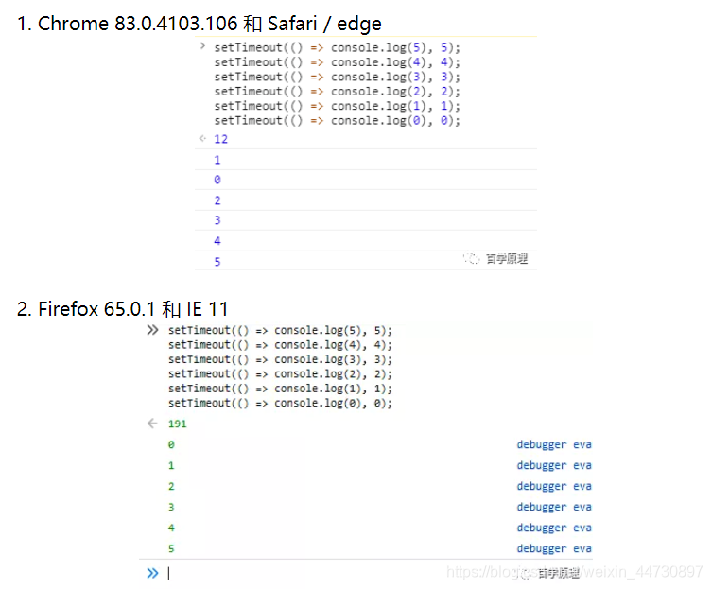
Task: Select the heading 'Chrome 83.0.4103.106 和 Safari / edge'
Action: (x=200, y=24)
